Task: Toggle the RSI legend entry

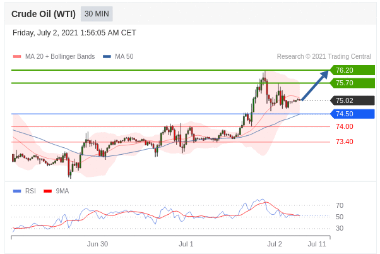Action: [30, 191]
